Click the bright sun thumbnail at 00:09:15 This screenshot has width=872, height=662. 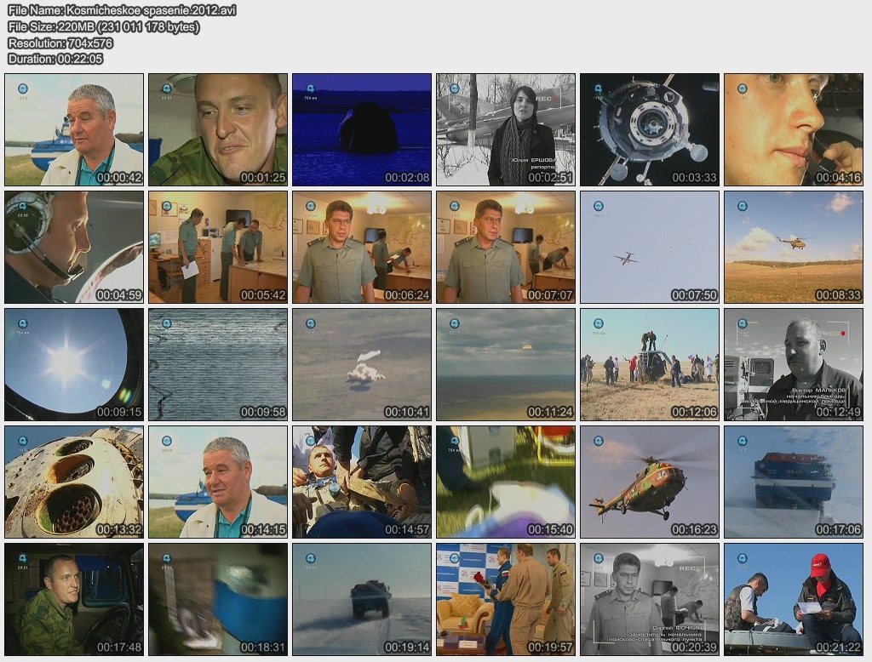(73, 364)
